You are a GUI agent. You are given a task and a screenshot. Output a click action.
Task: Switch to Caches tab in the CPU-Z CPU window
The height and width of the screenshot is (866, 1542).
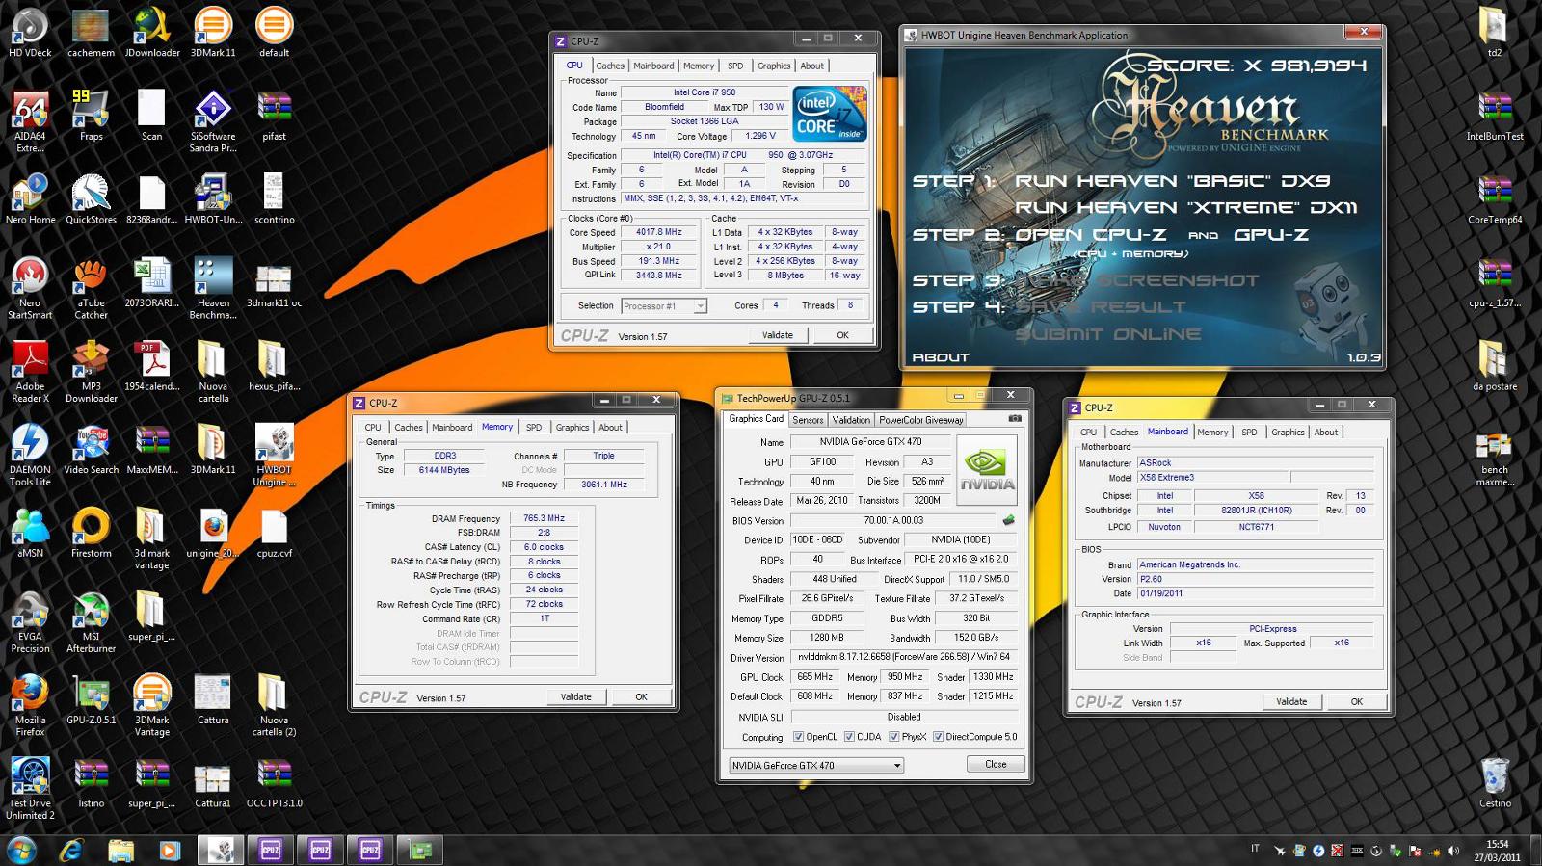point(610,66)
